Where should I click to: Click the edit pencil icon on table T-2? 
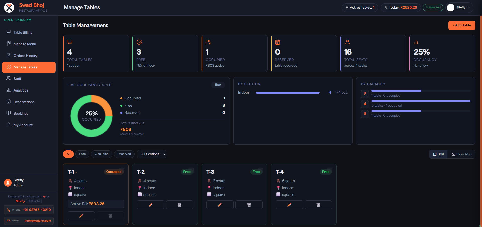pos(151,205)
